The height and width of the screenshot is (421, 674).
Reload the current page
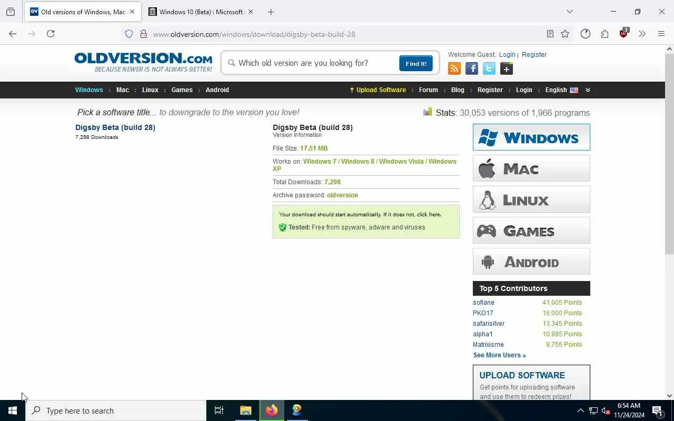(x=51, y=34)
